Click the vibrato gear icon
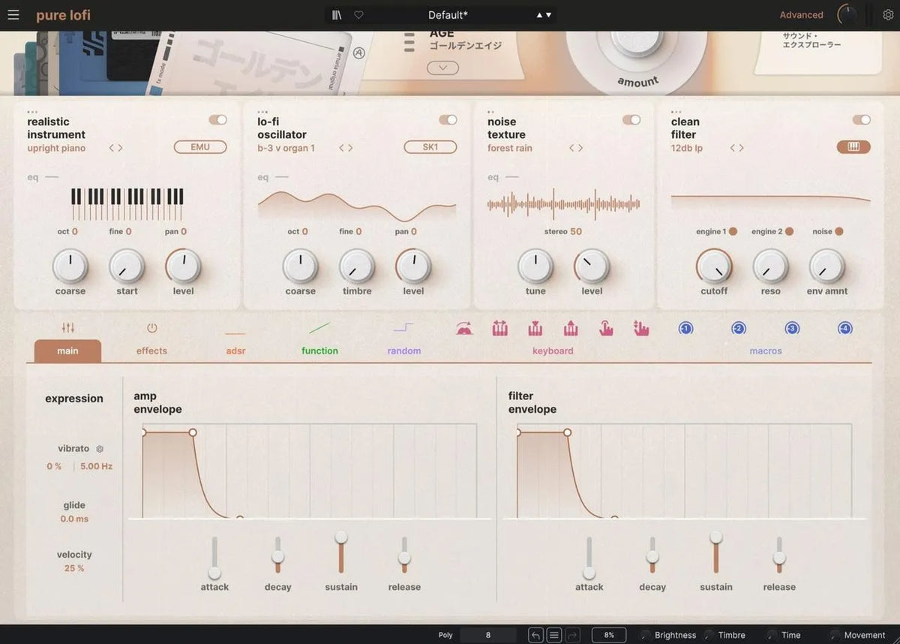Screen dimensions: 900x644 (100, 448)
